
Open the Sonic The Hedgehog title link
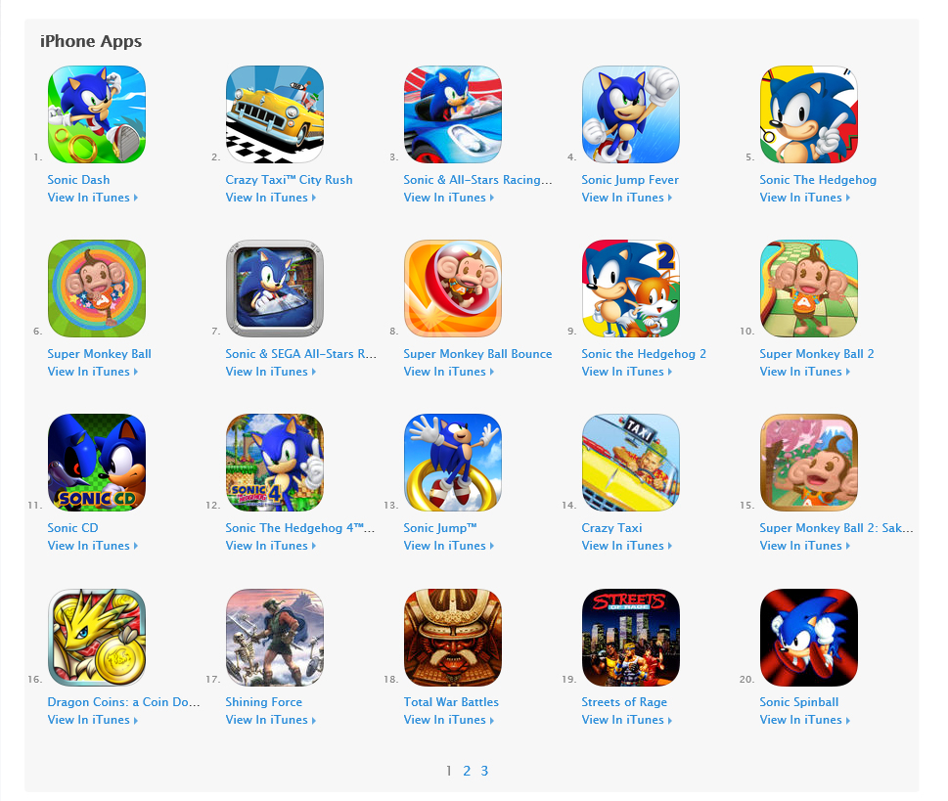tap(818, 180)
